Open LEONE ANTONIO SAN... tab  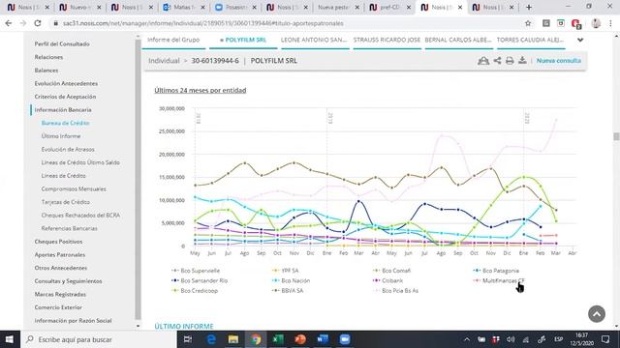[x=314, y=40]
